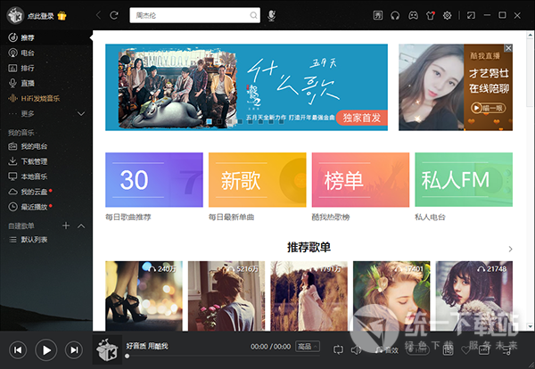Viewport: 535px width, 369px height.
Task: Close the 酷我直播 advertisement
Action: pos(508,48)
